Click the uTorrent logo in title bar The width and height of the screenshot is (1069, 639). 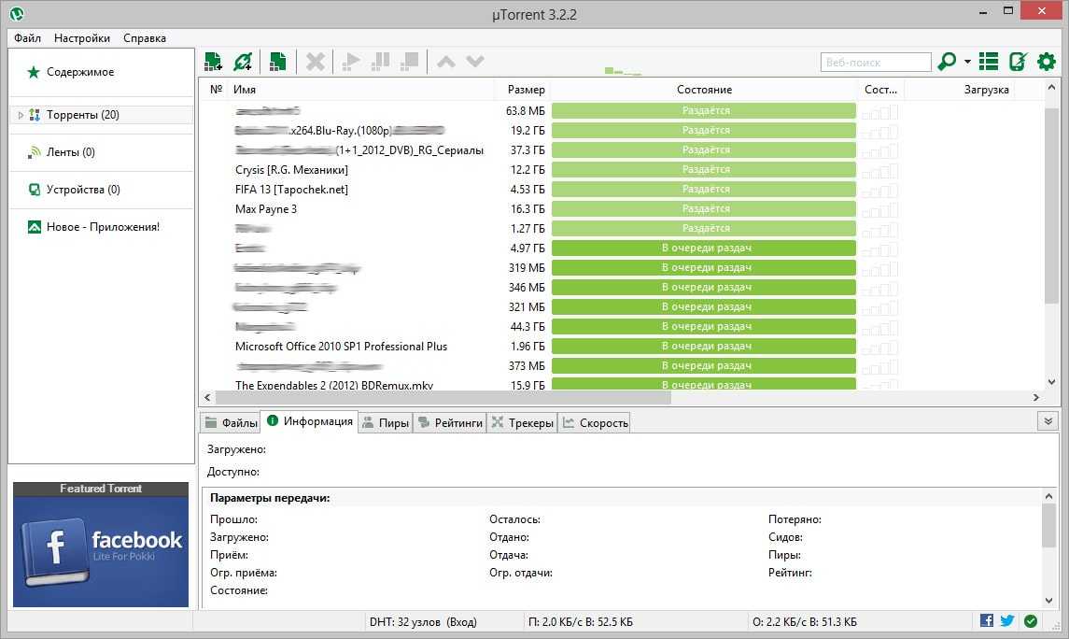coord(17,13)
